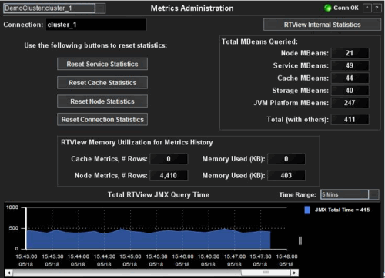
Task: Open RTView Internal Statistics
Action: coord(322,25)
